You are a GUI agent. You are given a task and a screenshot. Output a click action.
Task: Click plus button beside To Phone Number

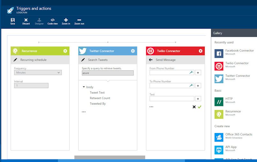tap(198, 86)
